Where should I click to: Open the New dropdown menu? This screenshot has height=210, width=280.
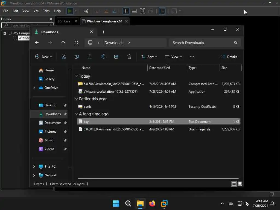click(x=43, y=57)
